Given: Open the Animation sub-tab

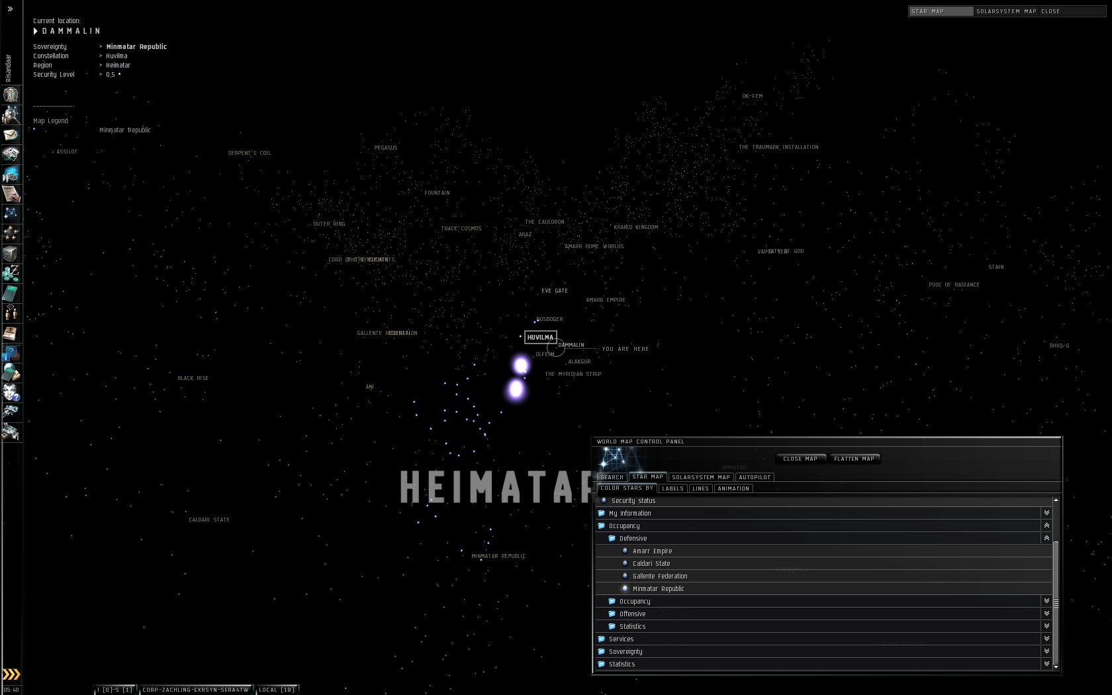Looking at the screenshot, I should click(733, 488).
